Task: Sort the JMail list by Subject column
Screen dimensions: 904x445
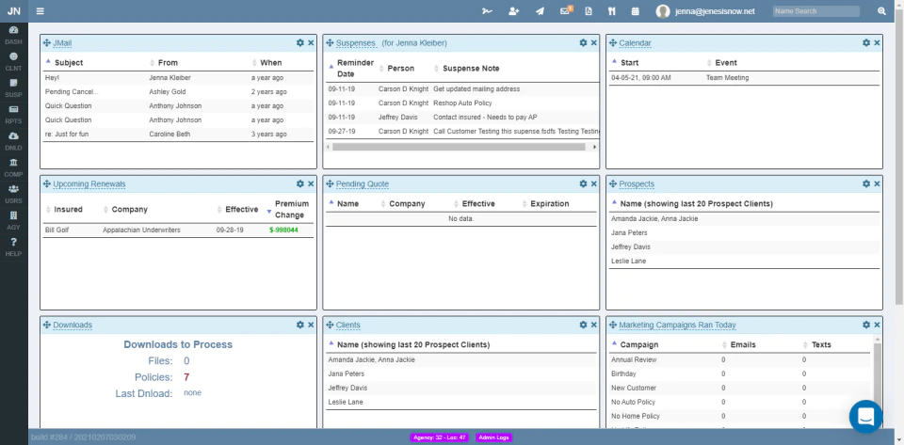Action: 69,63
